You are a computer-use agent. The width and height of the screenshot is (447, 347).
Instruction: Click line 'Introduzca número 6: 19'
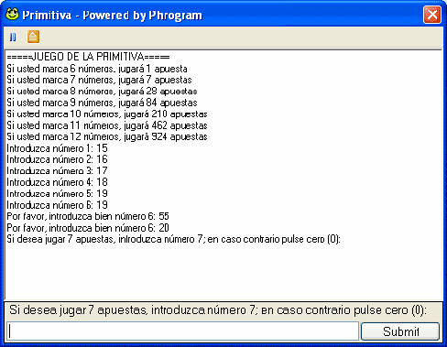(58, 205)
